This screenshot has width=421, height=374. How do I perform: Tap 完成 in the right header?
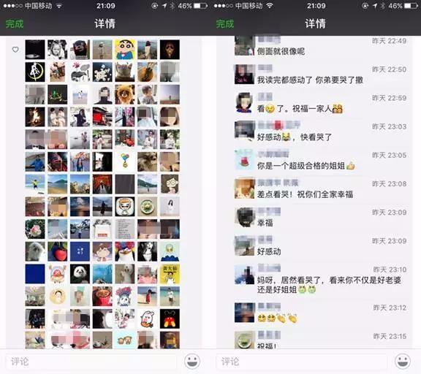pyautogui.click(x=225, y=23)
